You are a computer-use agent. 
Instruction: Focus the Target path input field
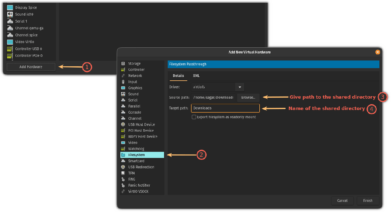pyautogui.click(x=225, y=108)
